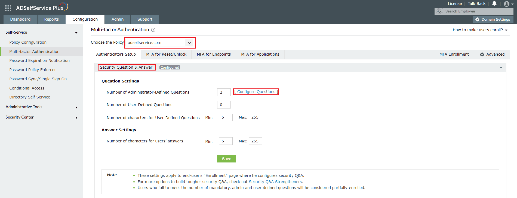Image resolution: width=517 pixels, height=198 pixels.
Task: Click the notification bell icon
Action: pyautogui.click(x=494, y=4)
